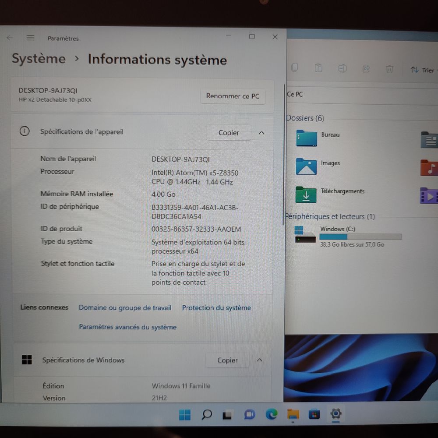The height and width of the screenshot is (438, 438).
Task: Click the text 38,3 Go libres sur 57,0 Go
Action: pyautogui.click(x=352, y=244)
